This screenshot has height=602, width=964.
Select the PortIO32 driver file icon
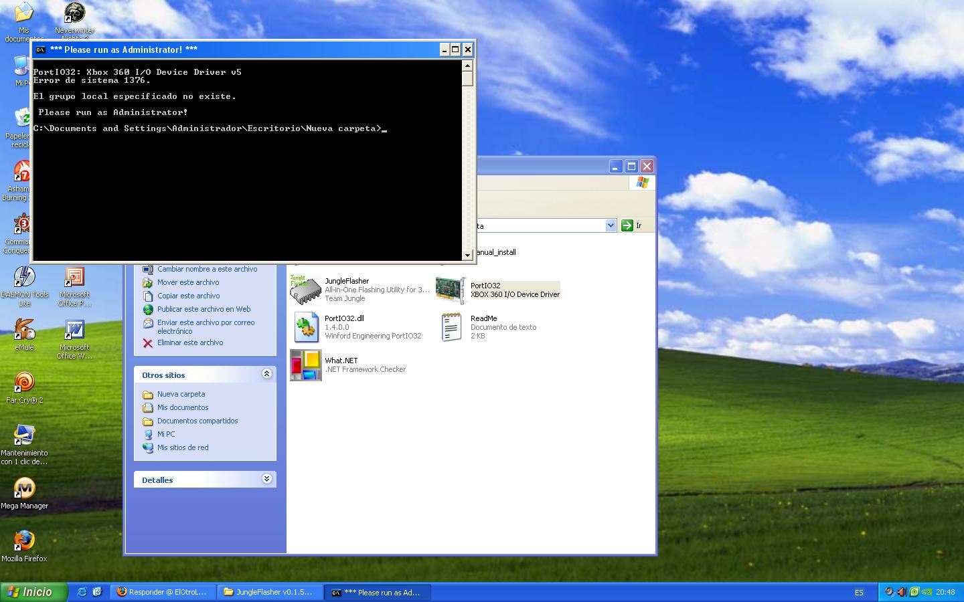tap(451, 290)
